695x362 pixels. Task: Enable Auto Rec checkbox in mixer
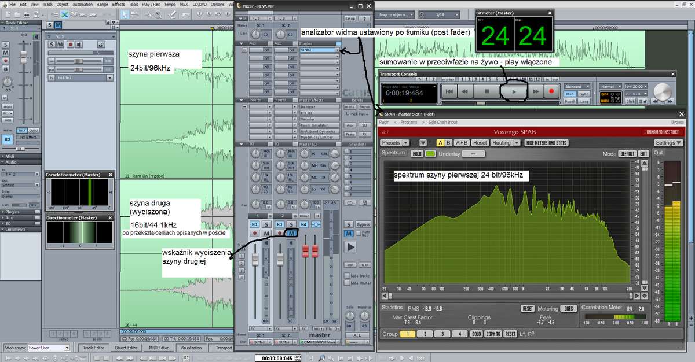pyautogui.click(x=357, y=233)
